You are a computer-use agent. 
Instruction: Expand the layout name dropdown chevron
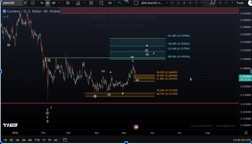(x=166, y=3)
